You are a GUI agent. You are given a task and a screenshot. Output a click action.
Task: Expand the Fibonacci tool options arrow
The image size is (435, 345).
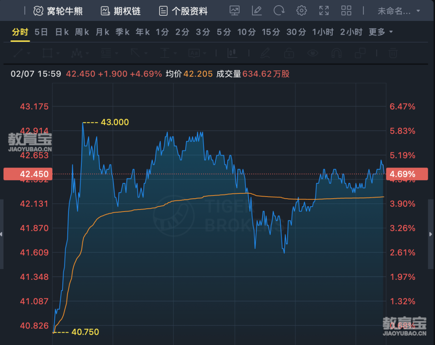116,53
